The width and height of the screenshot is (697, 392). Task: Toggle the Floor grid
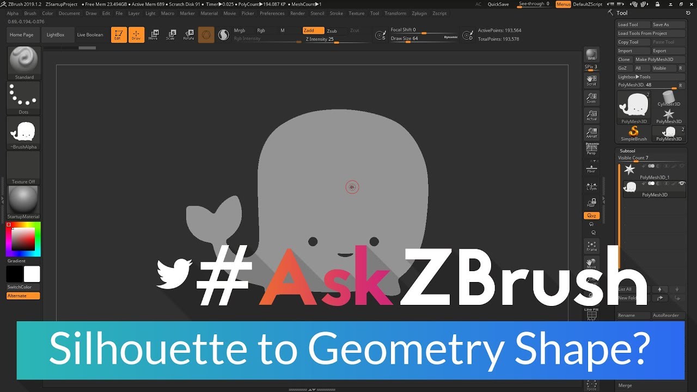pos(591,168)
